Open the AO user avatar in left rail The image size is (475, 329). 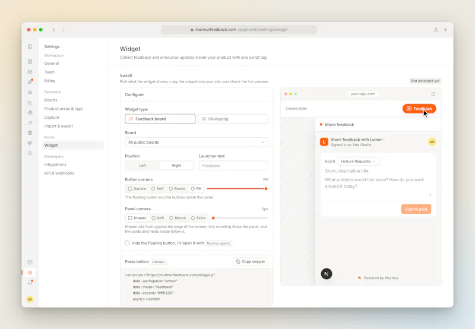[x=30, y=299]
